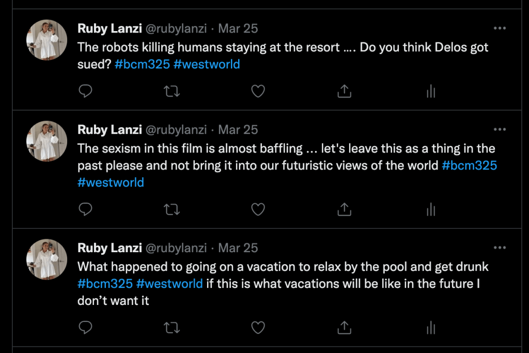Open #bcm325 hashtag in the vacation tweet
This screenshot has width=529, height=353.
[105, 284]
